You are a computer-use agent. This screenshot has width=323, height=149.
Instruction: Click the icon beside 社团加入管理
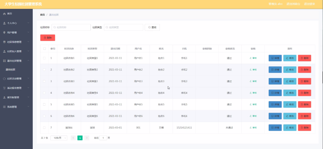tap(4, 51)
